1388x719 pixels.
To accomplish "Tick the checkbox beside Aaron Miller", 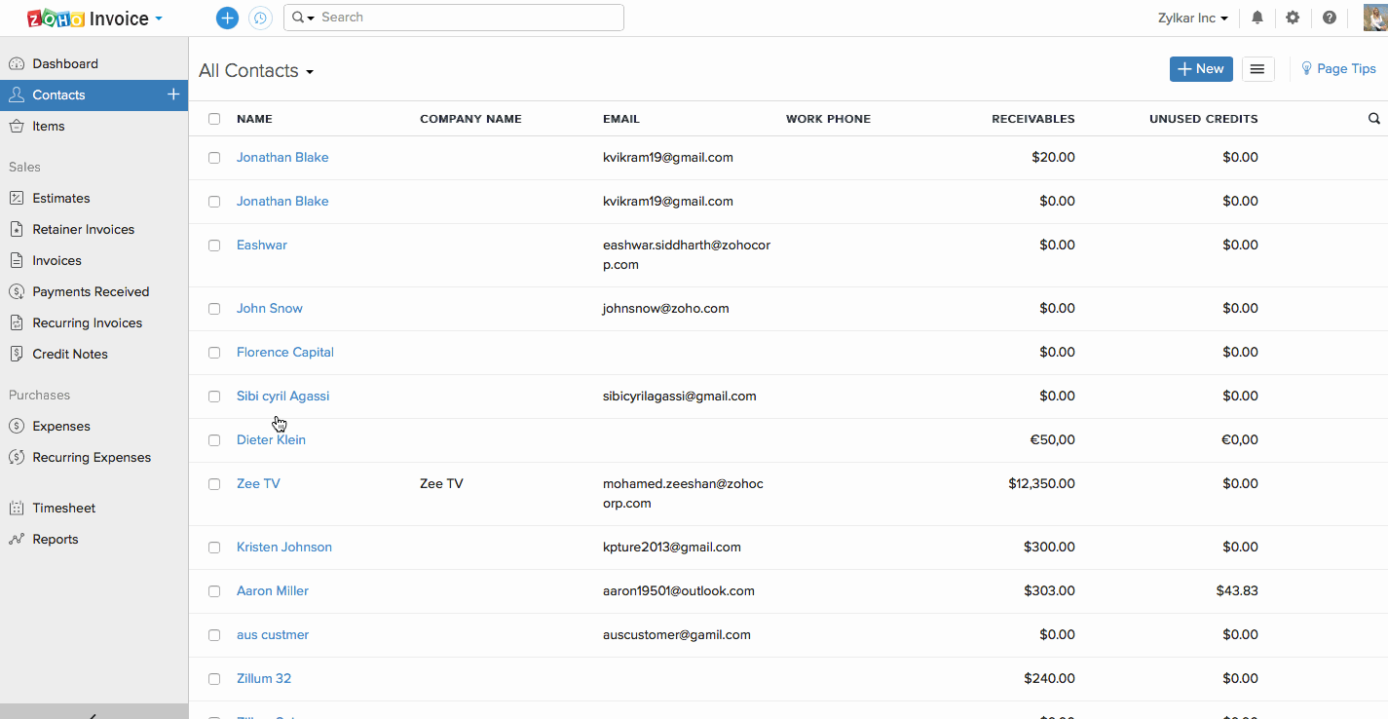I will [213, 591].
